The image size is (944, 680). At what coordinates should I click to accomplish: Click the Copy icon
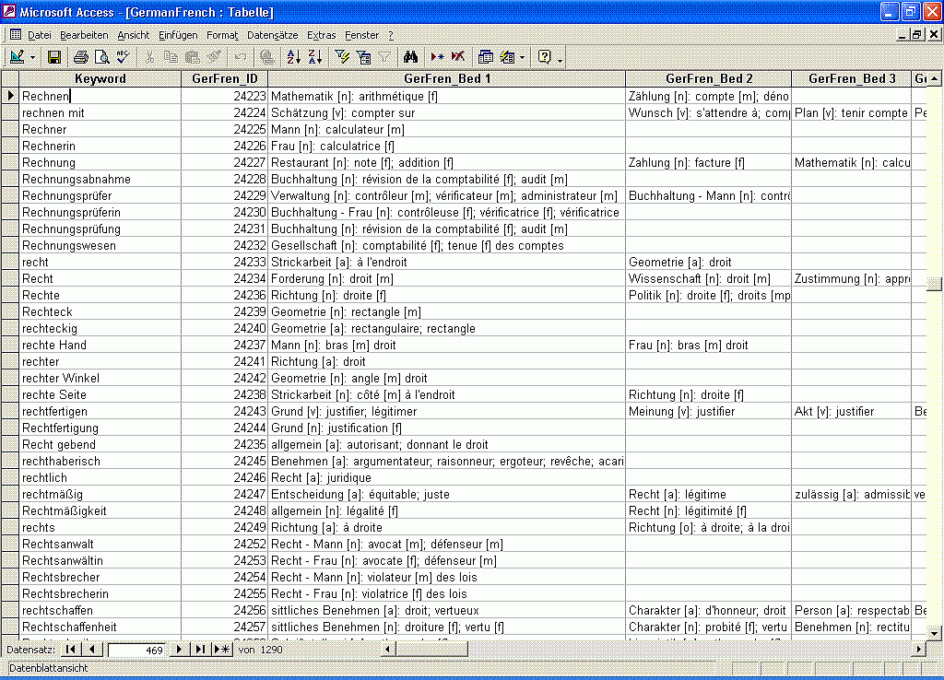pos(171,57)
